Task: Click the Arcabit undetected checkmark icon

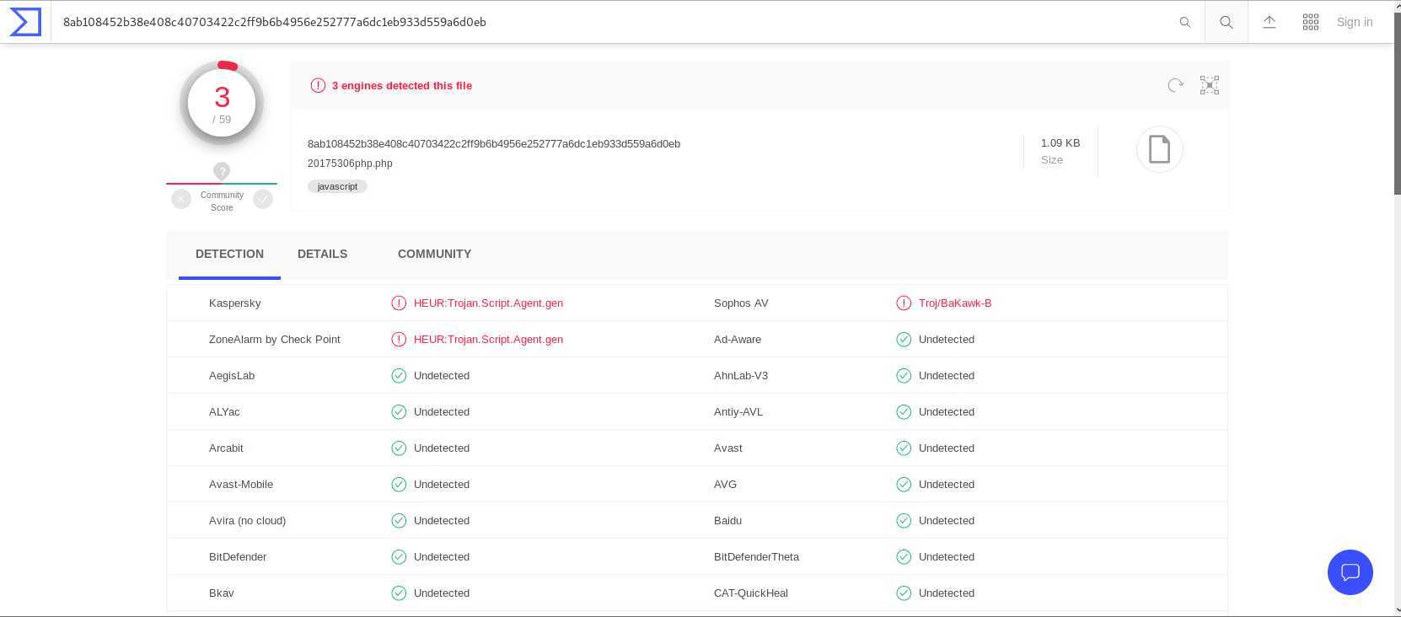Action: click(399, 448)
